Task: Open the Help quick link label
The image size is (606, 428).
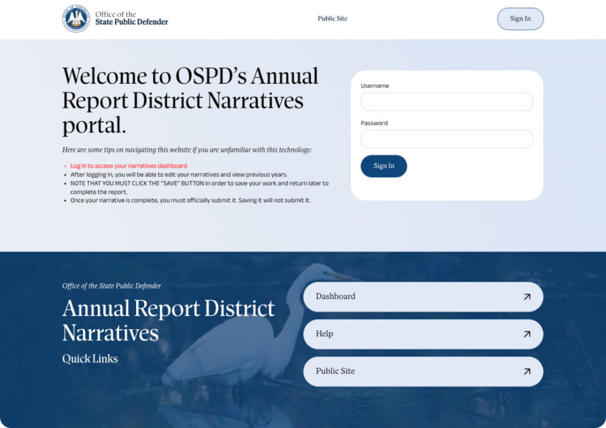Action: tap(324, 334)
